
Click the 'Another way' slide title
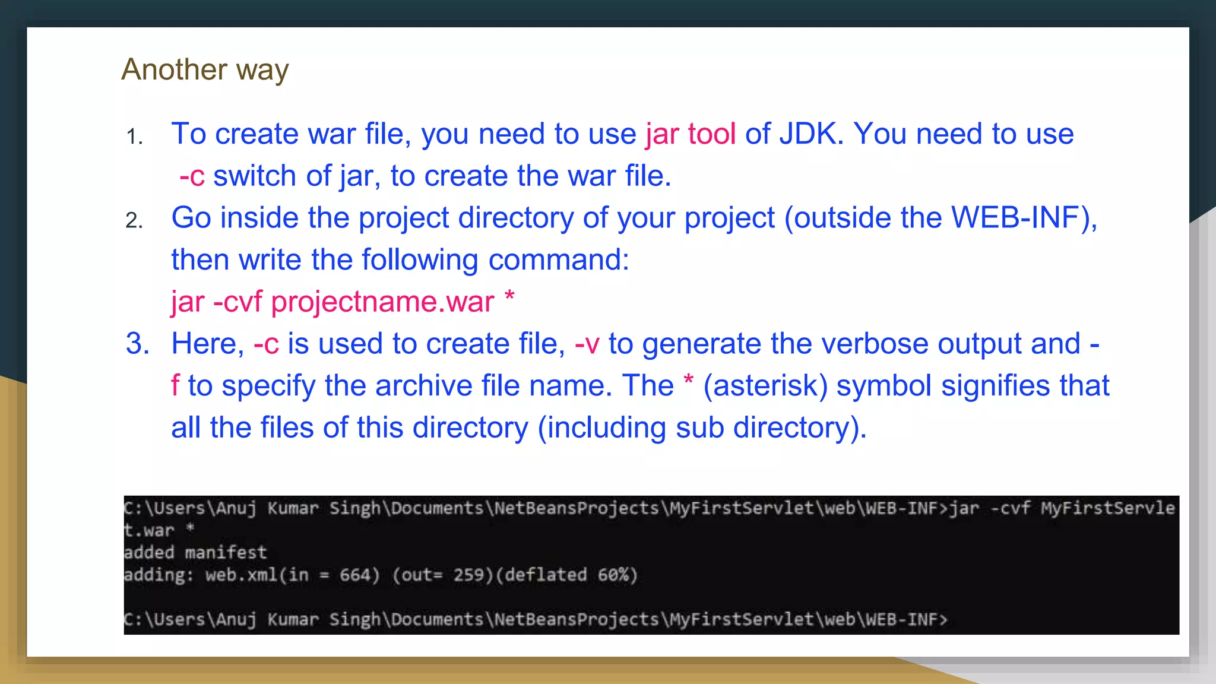(205, 69)
